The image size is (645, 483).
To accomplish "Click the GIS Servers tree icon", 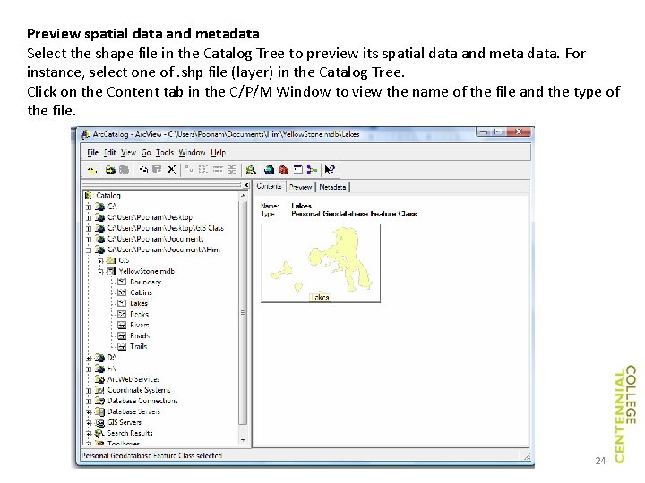I will tap(99, 422).
